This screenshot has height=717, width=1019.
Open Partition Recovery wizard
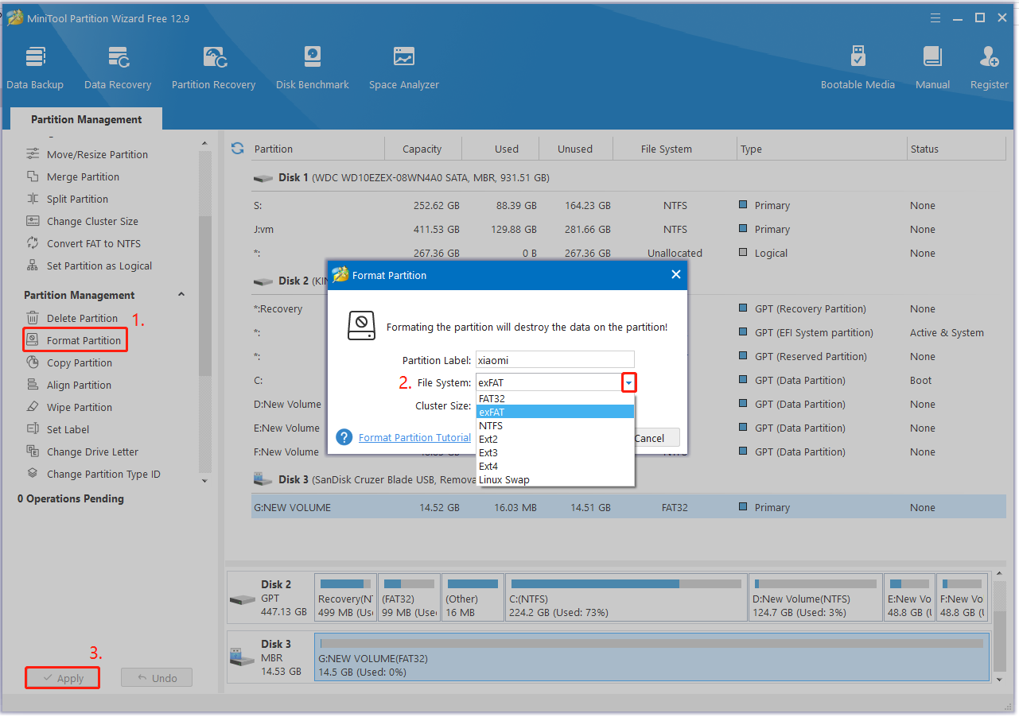(213, 68)
